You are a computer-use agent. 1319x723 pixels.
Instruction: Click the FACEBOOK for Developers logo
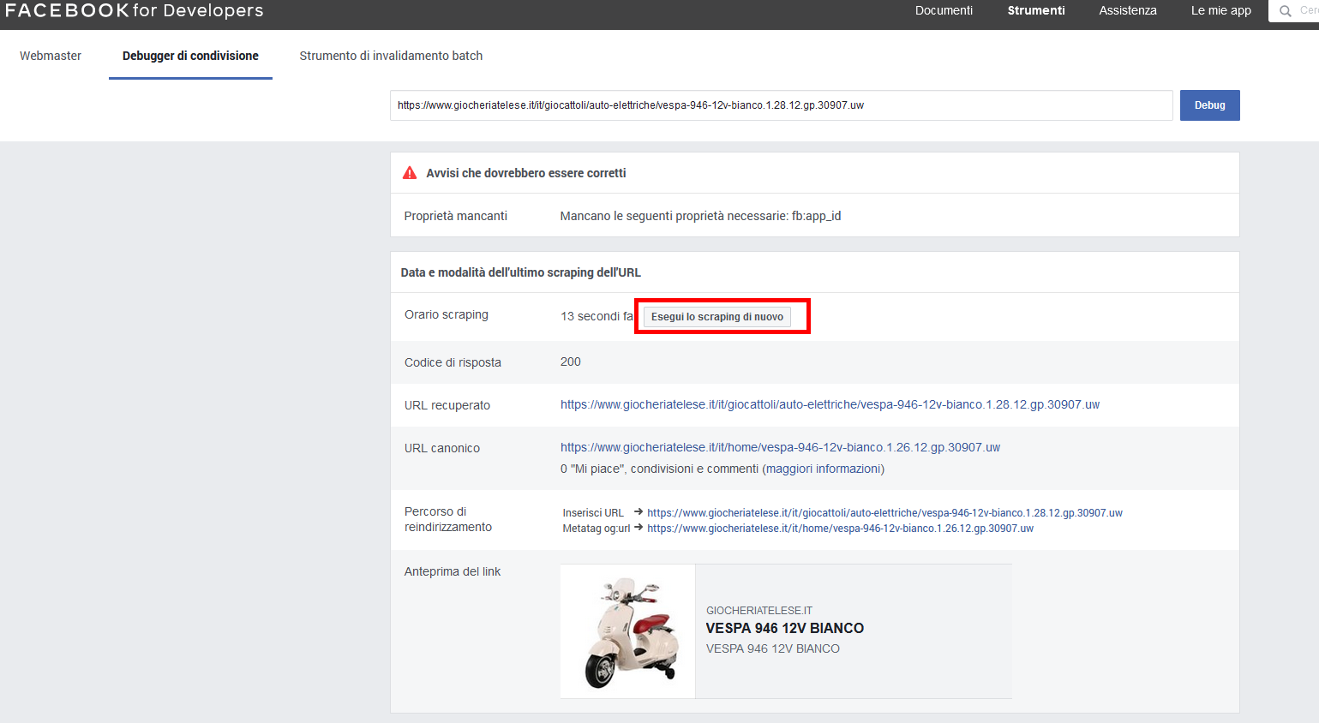[135, 10]
